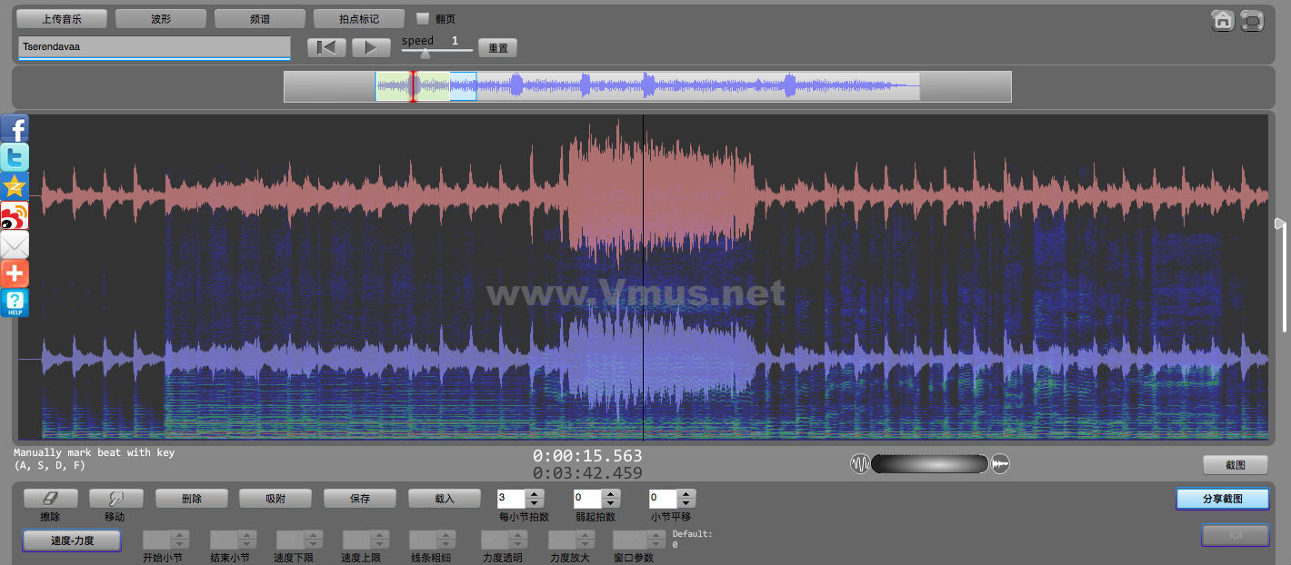Click the 分享截图 share screenshot button
Viewport: 1291px width, 565px height.
coord(1222,499)
